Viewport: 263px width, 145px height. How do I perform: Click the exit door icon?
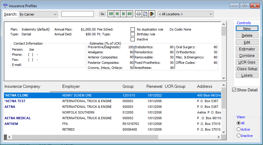152,14
